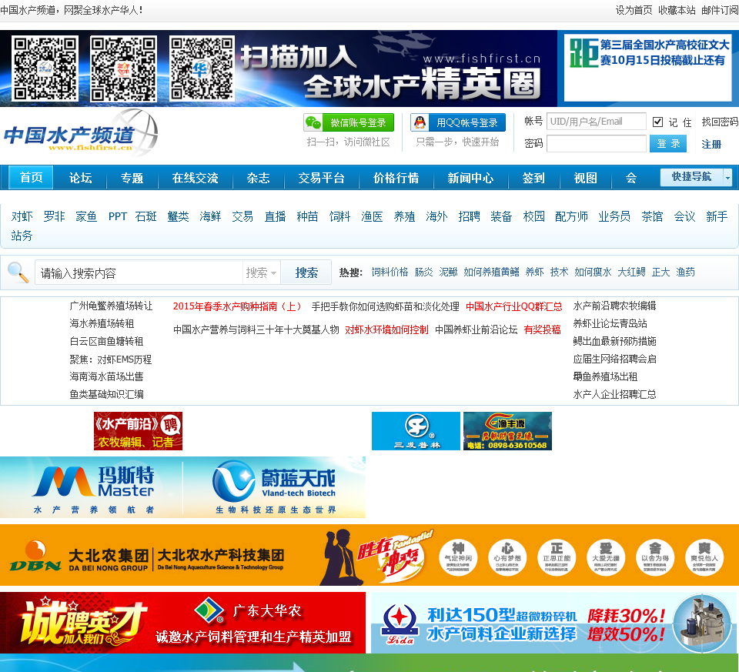The image size is (739, 672).
Task: Click the 中国水产频道 site logo
Action: click(x=80, y=134)
